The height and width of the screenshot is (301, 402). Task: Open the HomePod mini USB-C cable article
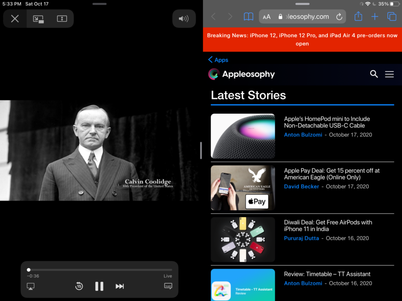(x=327, y=122)
